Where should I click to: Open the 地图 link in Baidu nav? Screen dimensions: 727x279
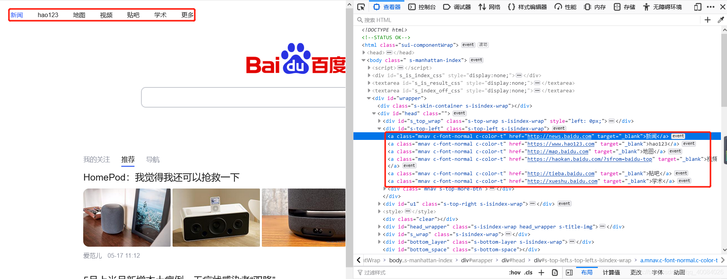tap(79, 15)
